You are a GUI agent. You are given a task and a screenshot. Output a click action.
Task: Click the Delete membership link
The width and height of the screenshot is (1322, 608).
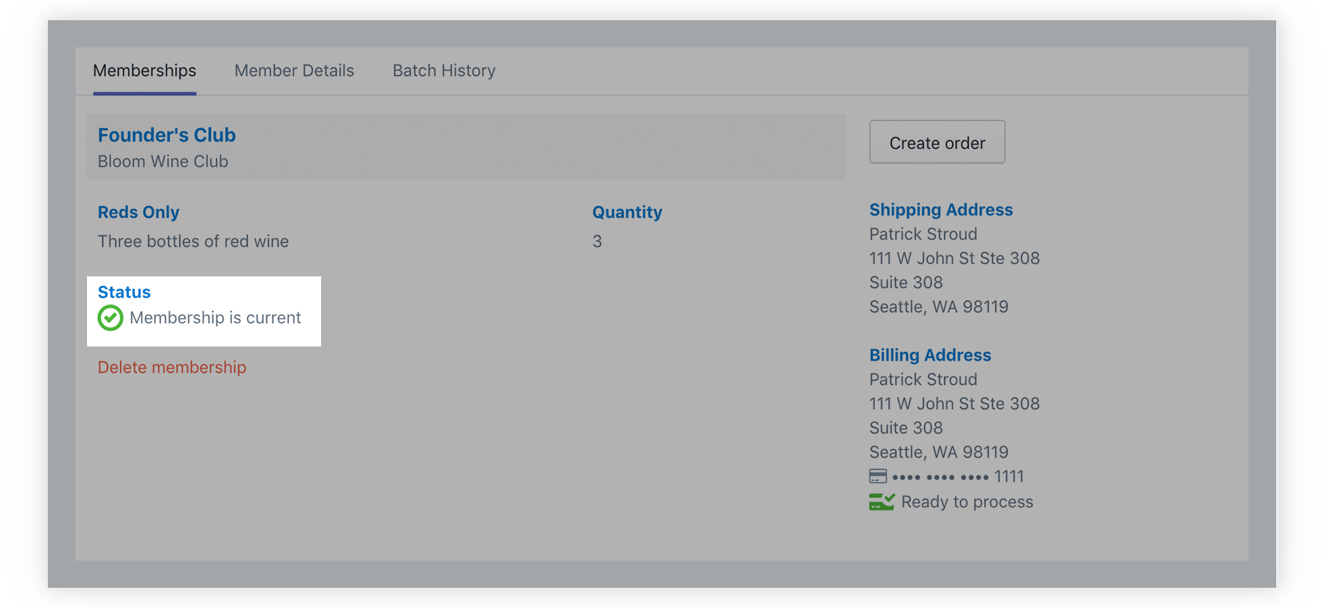coord(172,367)
